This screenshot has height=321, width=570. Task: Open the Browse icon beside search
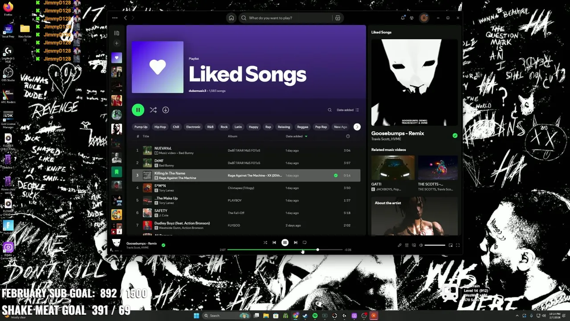click(x=338, y=18)
